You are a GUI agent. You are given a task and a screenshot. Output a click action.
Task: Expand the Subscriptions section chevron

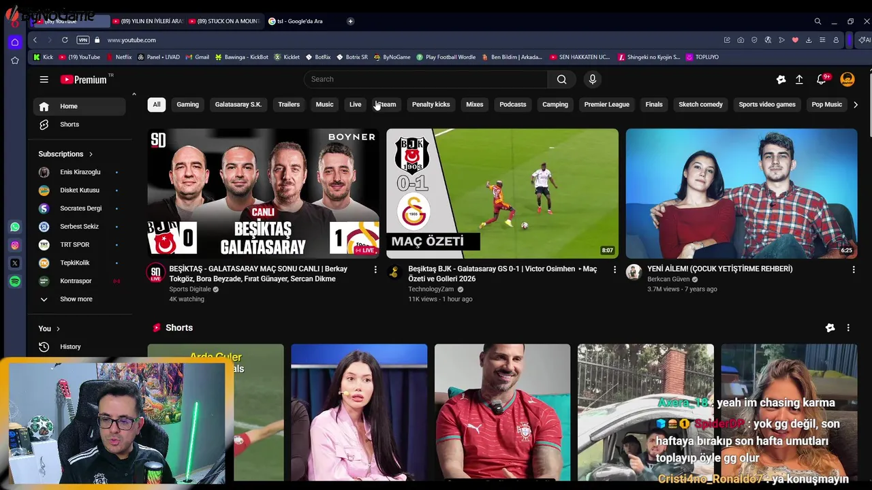(x=91, y=154)
